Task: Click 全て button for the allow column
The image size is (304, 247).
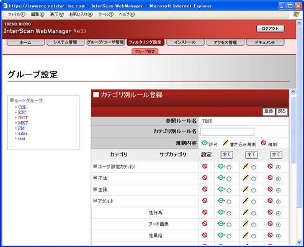Action: (226, 155)
